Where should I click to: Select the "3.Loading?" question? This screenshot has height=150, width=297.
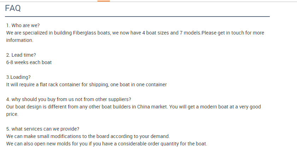[19, 77]
